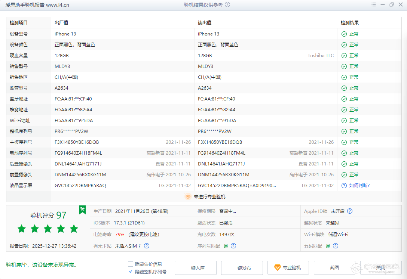
Task: Click the fifth green rating star
Action: click(74, 229)
